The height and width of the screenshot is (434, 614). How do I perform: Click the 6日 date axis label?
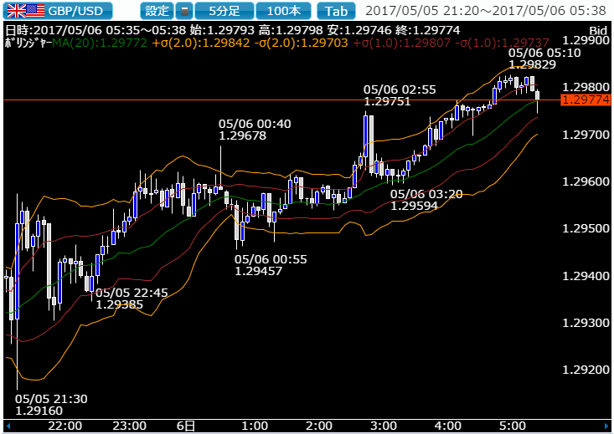click(185, 426)
